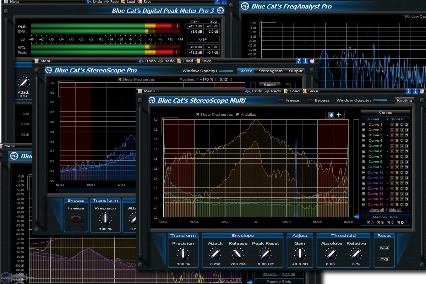
Task: Click the Release knob showing 700 ms
Action: (238, 254)
